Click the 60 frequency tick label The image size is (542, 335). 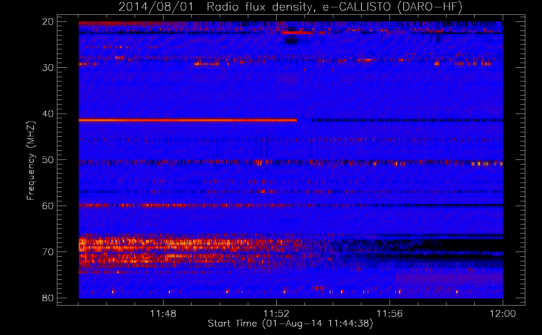[48, 206]
